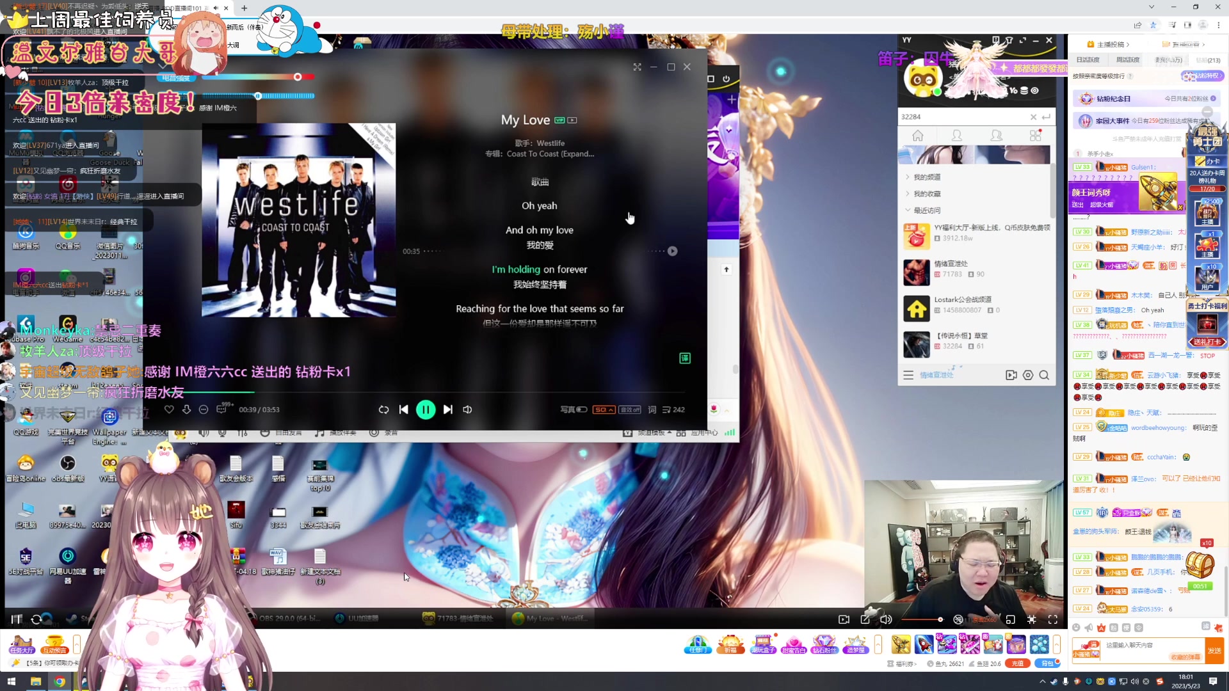This screenshot has height=691, width=1229.
Task: Play from the 00:35 lyric timestamp
Action: [673, 251]
